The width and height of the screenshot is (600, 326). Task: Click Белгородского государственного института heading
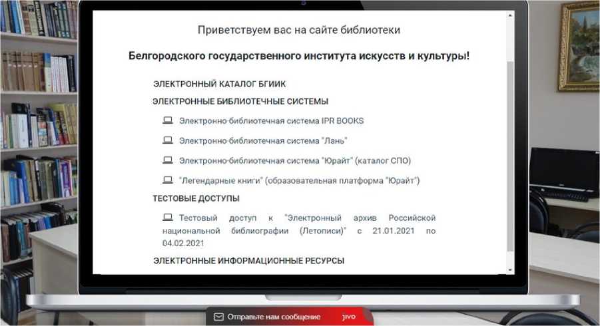point(299,56)
